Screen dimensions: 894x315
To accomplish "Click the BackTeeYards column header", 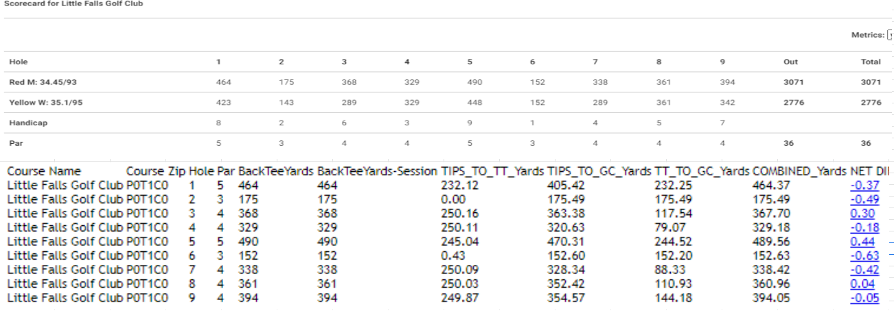I will (276, 171).
